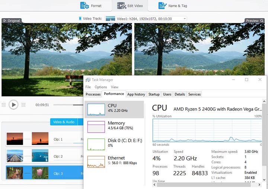Click the Virtualization Enabled value
This screenshot has width=268, height=189.
pos(251,172)
